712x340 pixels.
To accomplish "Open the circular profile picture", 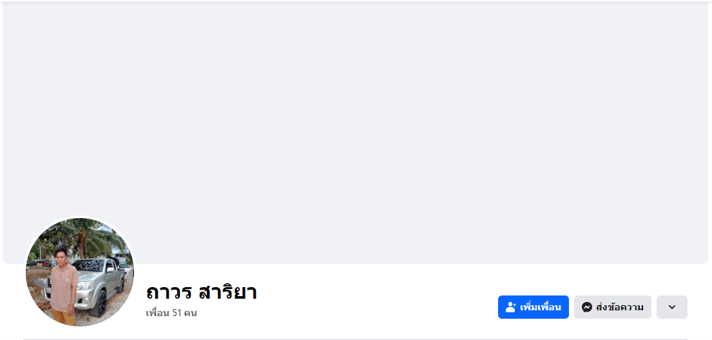I will (80, 272).
